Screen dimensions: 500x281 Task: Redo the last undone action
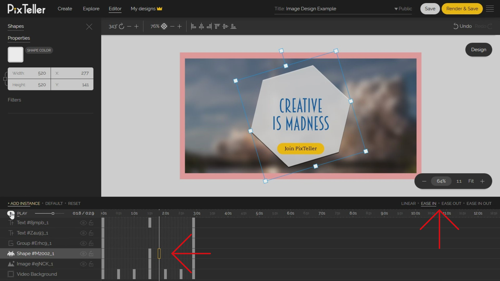[x=483, y=26]
